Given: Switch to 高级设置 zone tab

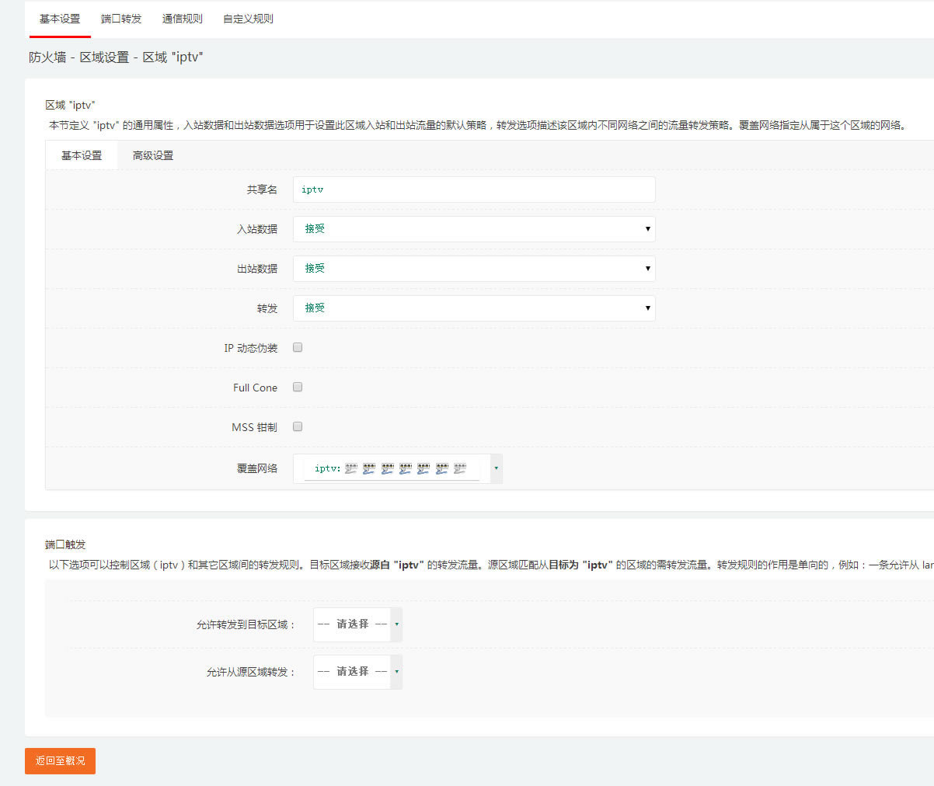Looking at the screenshot, I should click(x=153, y=155).
